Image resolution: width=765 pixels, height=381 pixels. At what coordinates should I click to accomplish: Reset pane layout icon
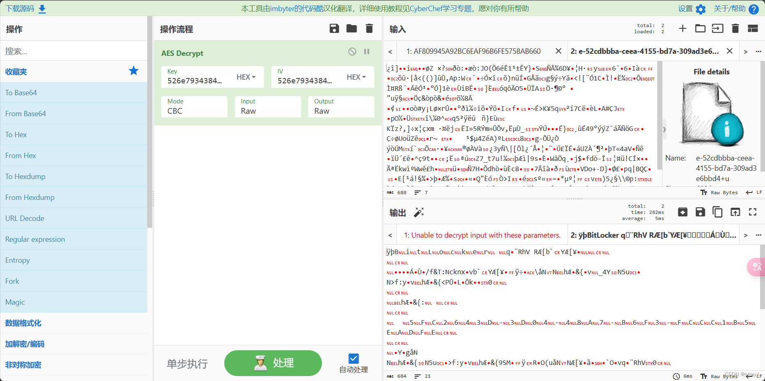(753, 28)
